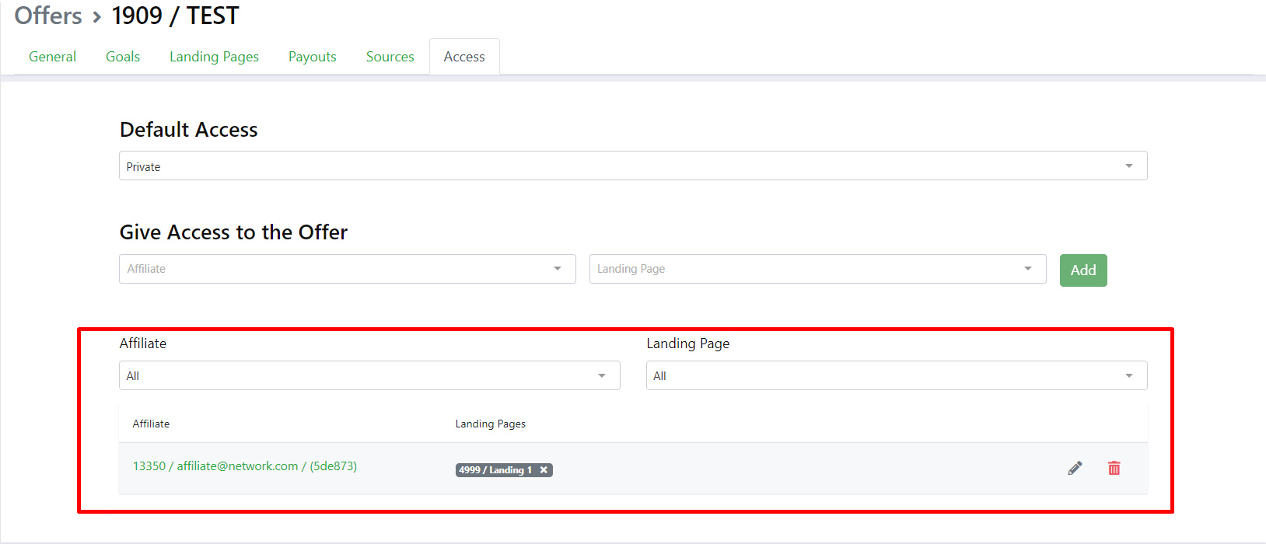The width and height of the screenshot is (1266, 544).
Task: Expand the Affiliate selector under Give Access
Action: 347,269
